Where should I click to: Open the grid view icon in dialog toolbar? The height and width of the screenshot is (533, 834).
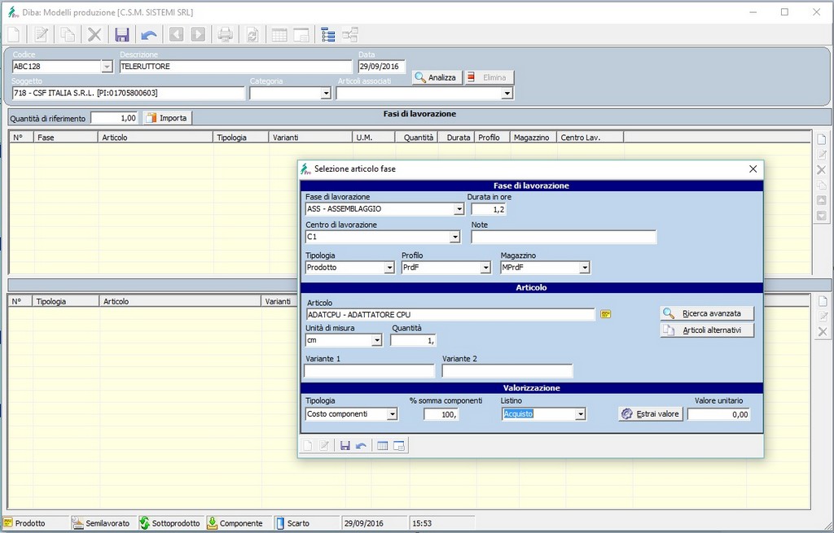point(383,446)
